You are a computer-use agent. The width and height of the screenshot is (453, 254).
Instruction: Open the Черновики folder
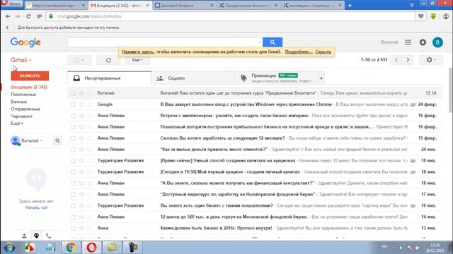21,116
